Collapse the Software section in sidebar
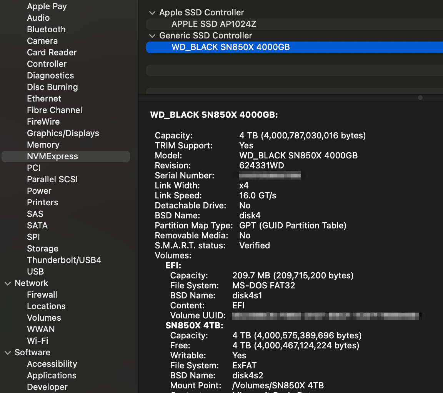 point(7,353)
